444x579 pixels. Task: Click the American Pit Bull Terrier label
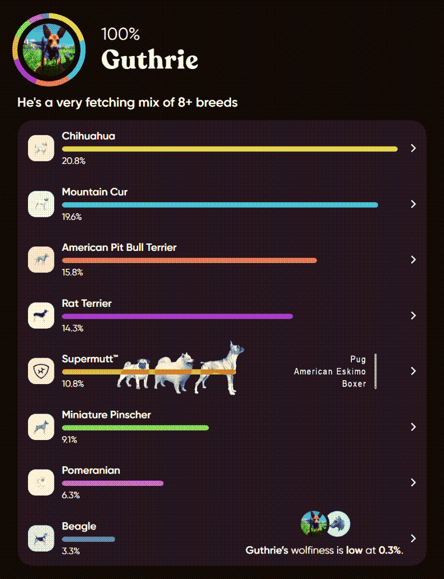[119, 248]
